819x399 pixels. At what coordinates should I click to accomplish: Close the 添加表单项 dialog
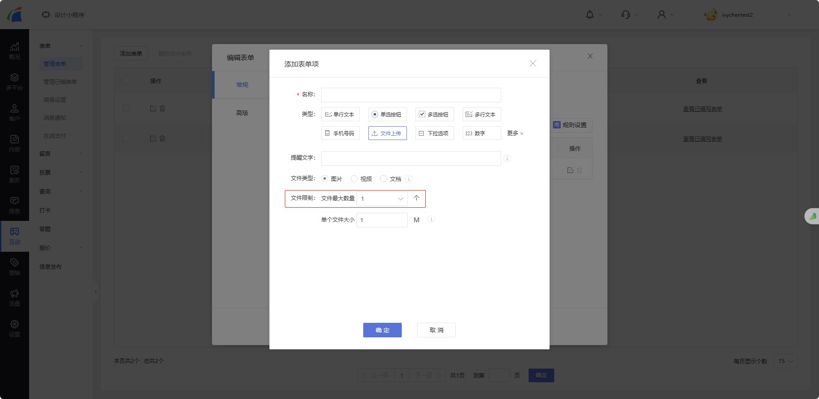pyautogui.click(x=533, y=63)
